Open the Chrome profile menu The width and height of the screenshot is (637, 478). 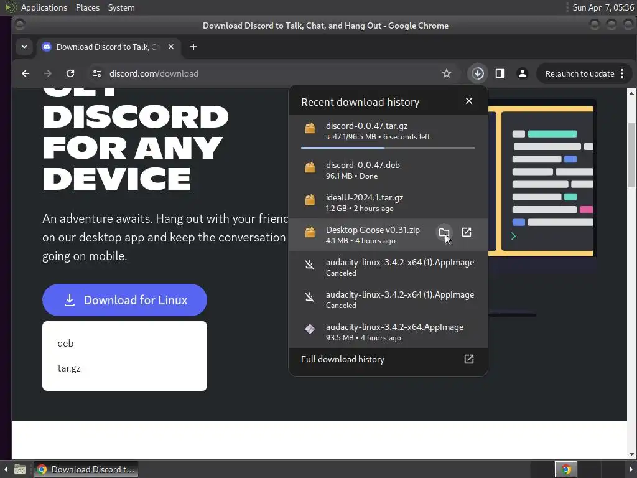point(523,73)
